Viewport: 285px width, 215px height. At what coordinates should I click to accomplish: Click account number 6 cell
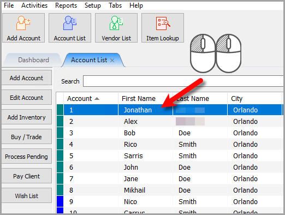tap(91, 167)
